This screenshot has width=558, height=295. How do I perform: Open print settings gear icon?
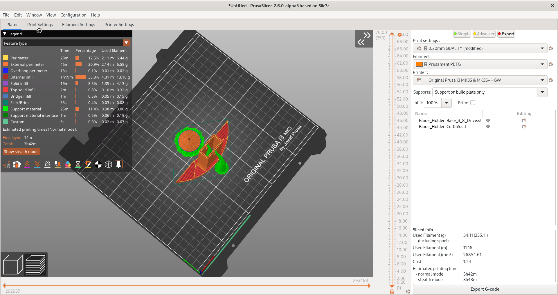(551, 48)
